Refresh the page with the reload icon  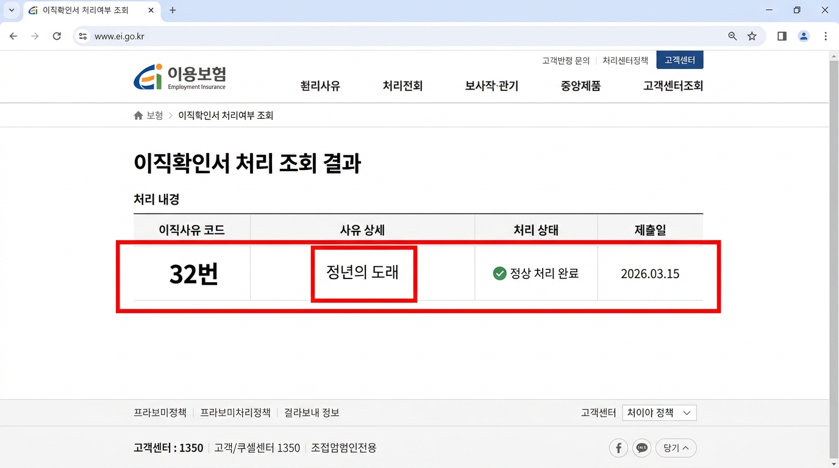pos(57,36)
